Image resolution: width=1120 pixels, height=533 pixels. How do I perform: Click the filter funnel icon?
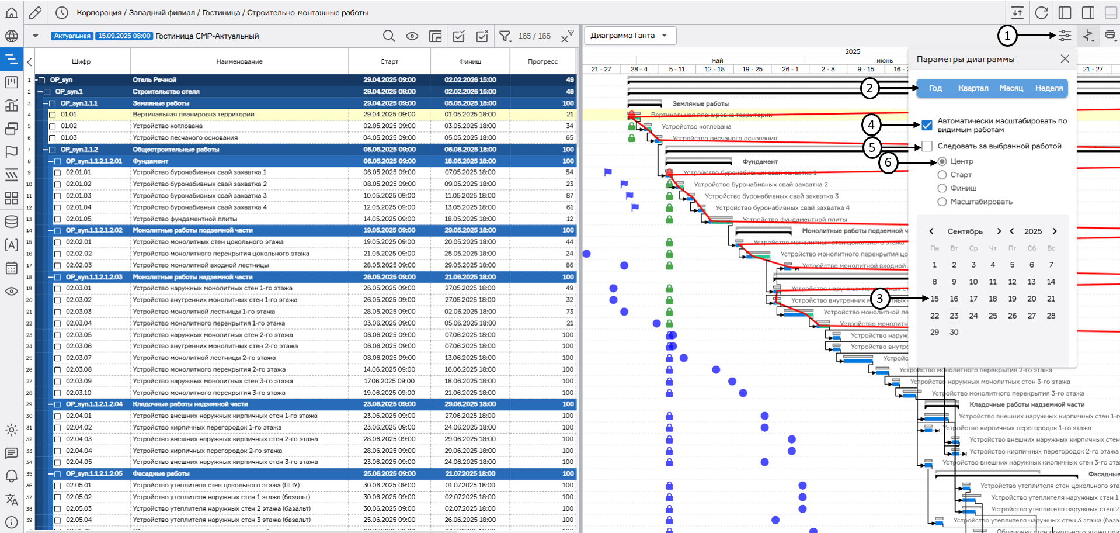tap(505, 36)
